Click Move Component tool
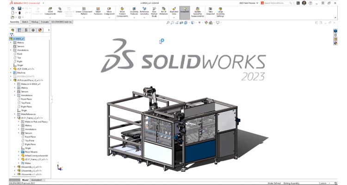The width and height of the screenshot is (347, 185). [x=109, y=11]
